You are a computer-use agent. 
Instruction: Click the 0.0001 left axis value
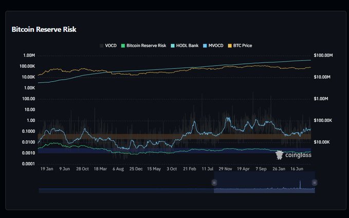click(x=28, y=164)
